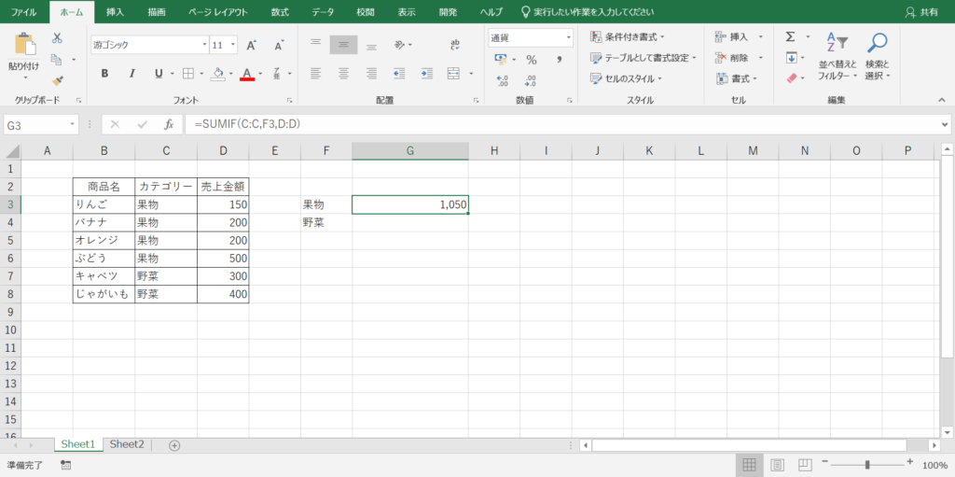Click the Fill Color paint bucket icon

pyautogui.click(x=218, y=73)
